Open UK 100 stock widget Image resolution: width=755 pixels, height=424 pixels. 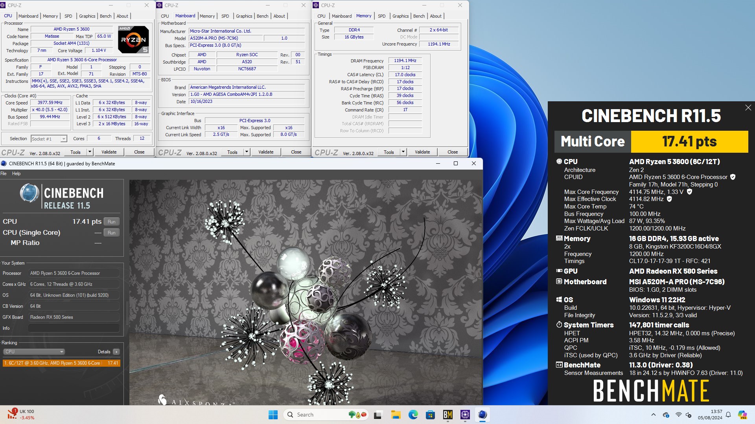coord(22,414)
